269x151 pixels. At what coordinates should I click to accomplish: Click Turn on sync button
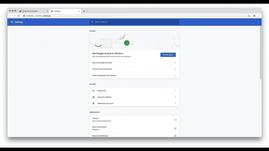pos(168,55)
